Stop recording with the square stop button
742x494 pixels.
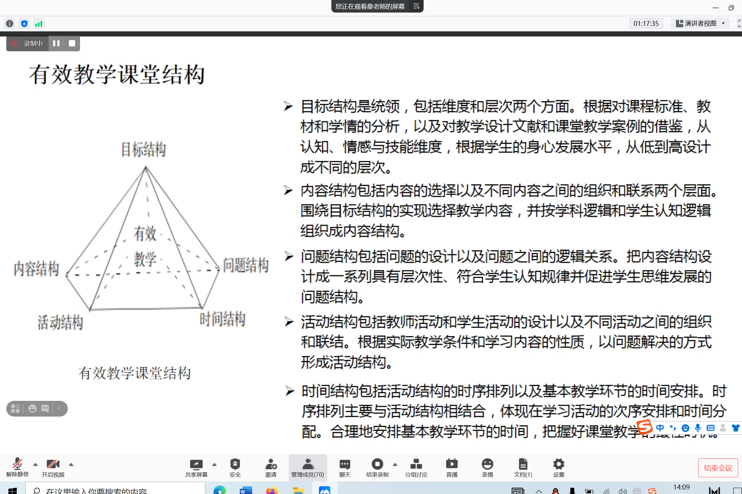pyautogui.click(x=72, y=43)
